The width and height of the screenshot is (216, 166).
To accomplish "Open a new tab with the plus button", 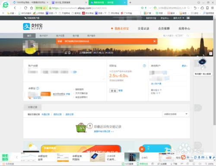I will [x=130, y=3].
